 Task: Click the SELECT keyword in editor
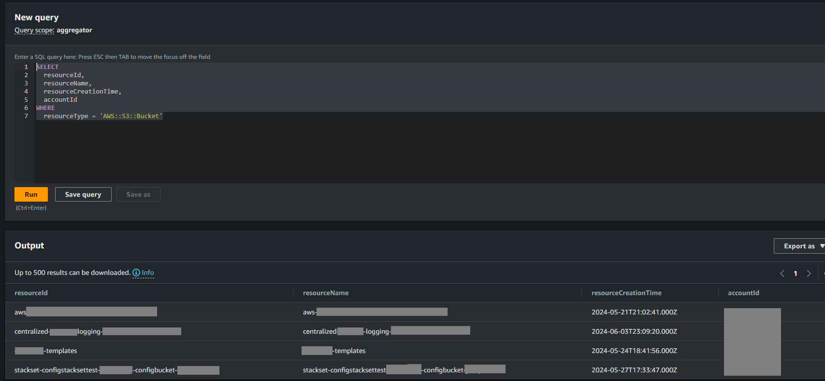[47, 67]
